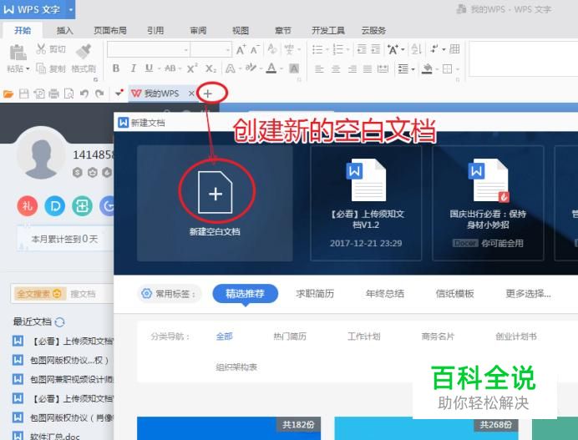
Task: Select the 精选推荐 tag
Action: tap(245, 294)
